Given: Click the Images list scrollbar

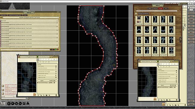Looking at the screenshot, I should (59, 33).
